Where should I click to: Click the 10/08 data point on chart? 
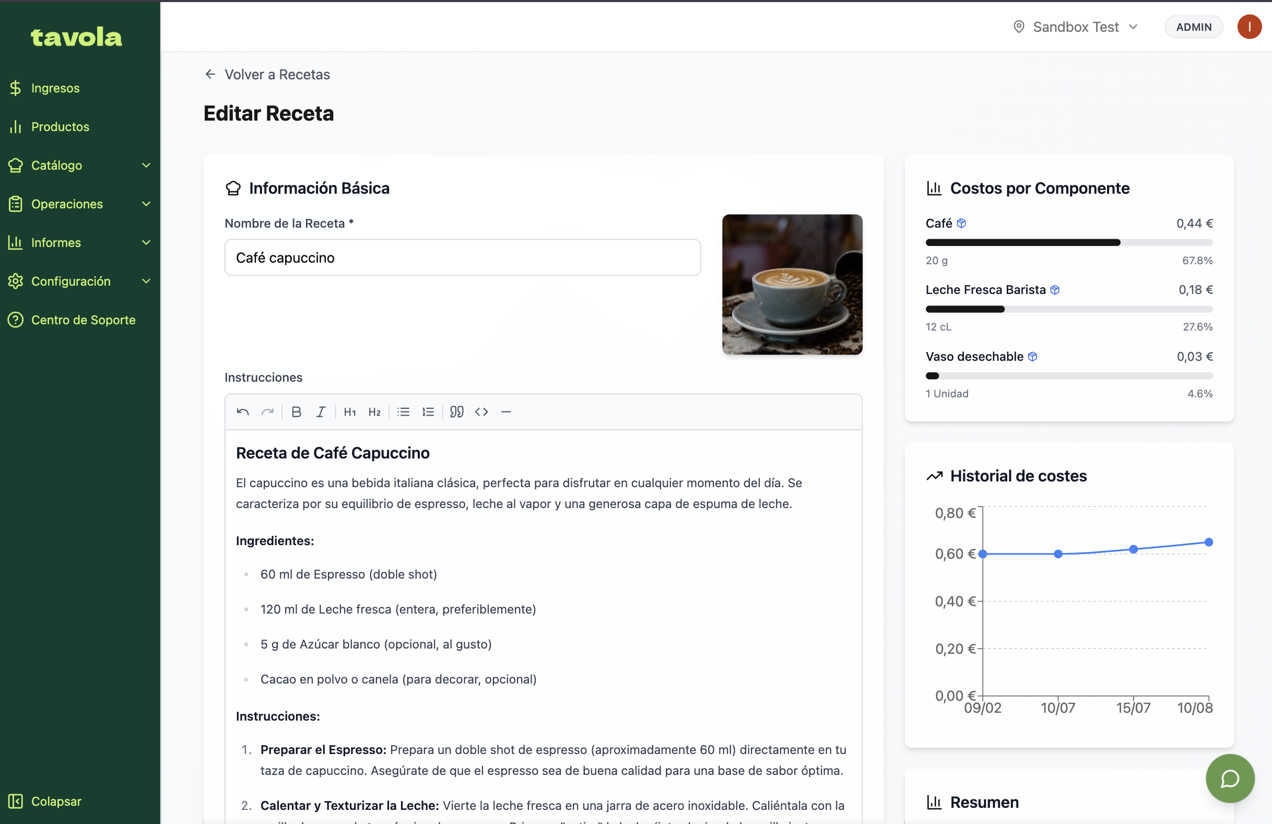pyautogui.click(x=1209, y=543)
